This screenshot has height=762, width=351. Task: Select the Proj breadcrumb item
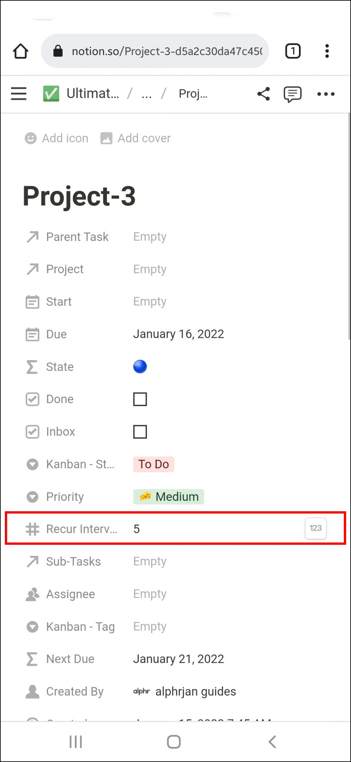[193, 94]
